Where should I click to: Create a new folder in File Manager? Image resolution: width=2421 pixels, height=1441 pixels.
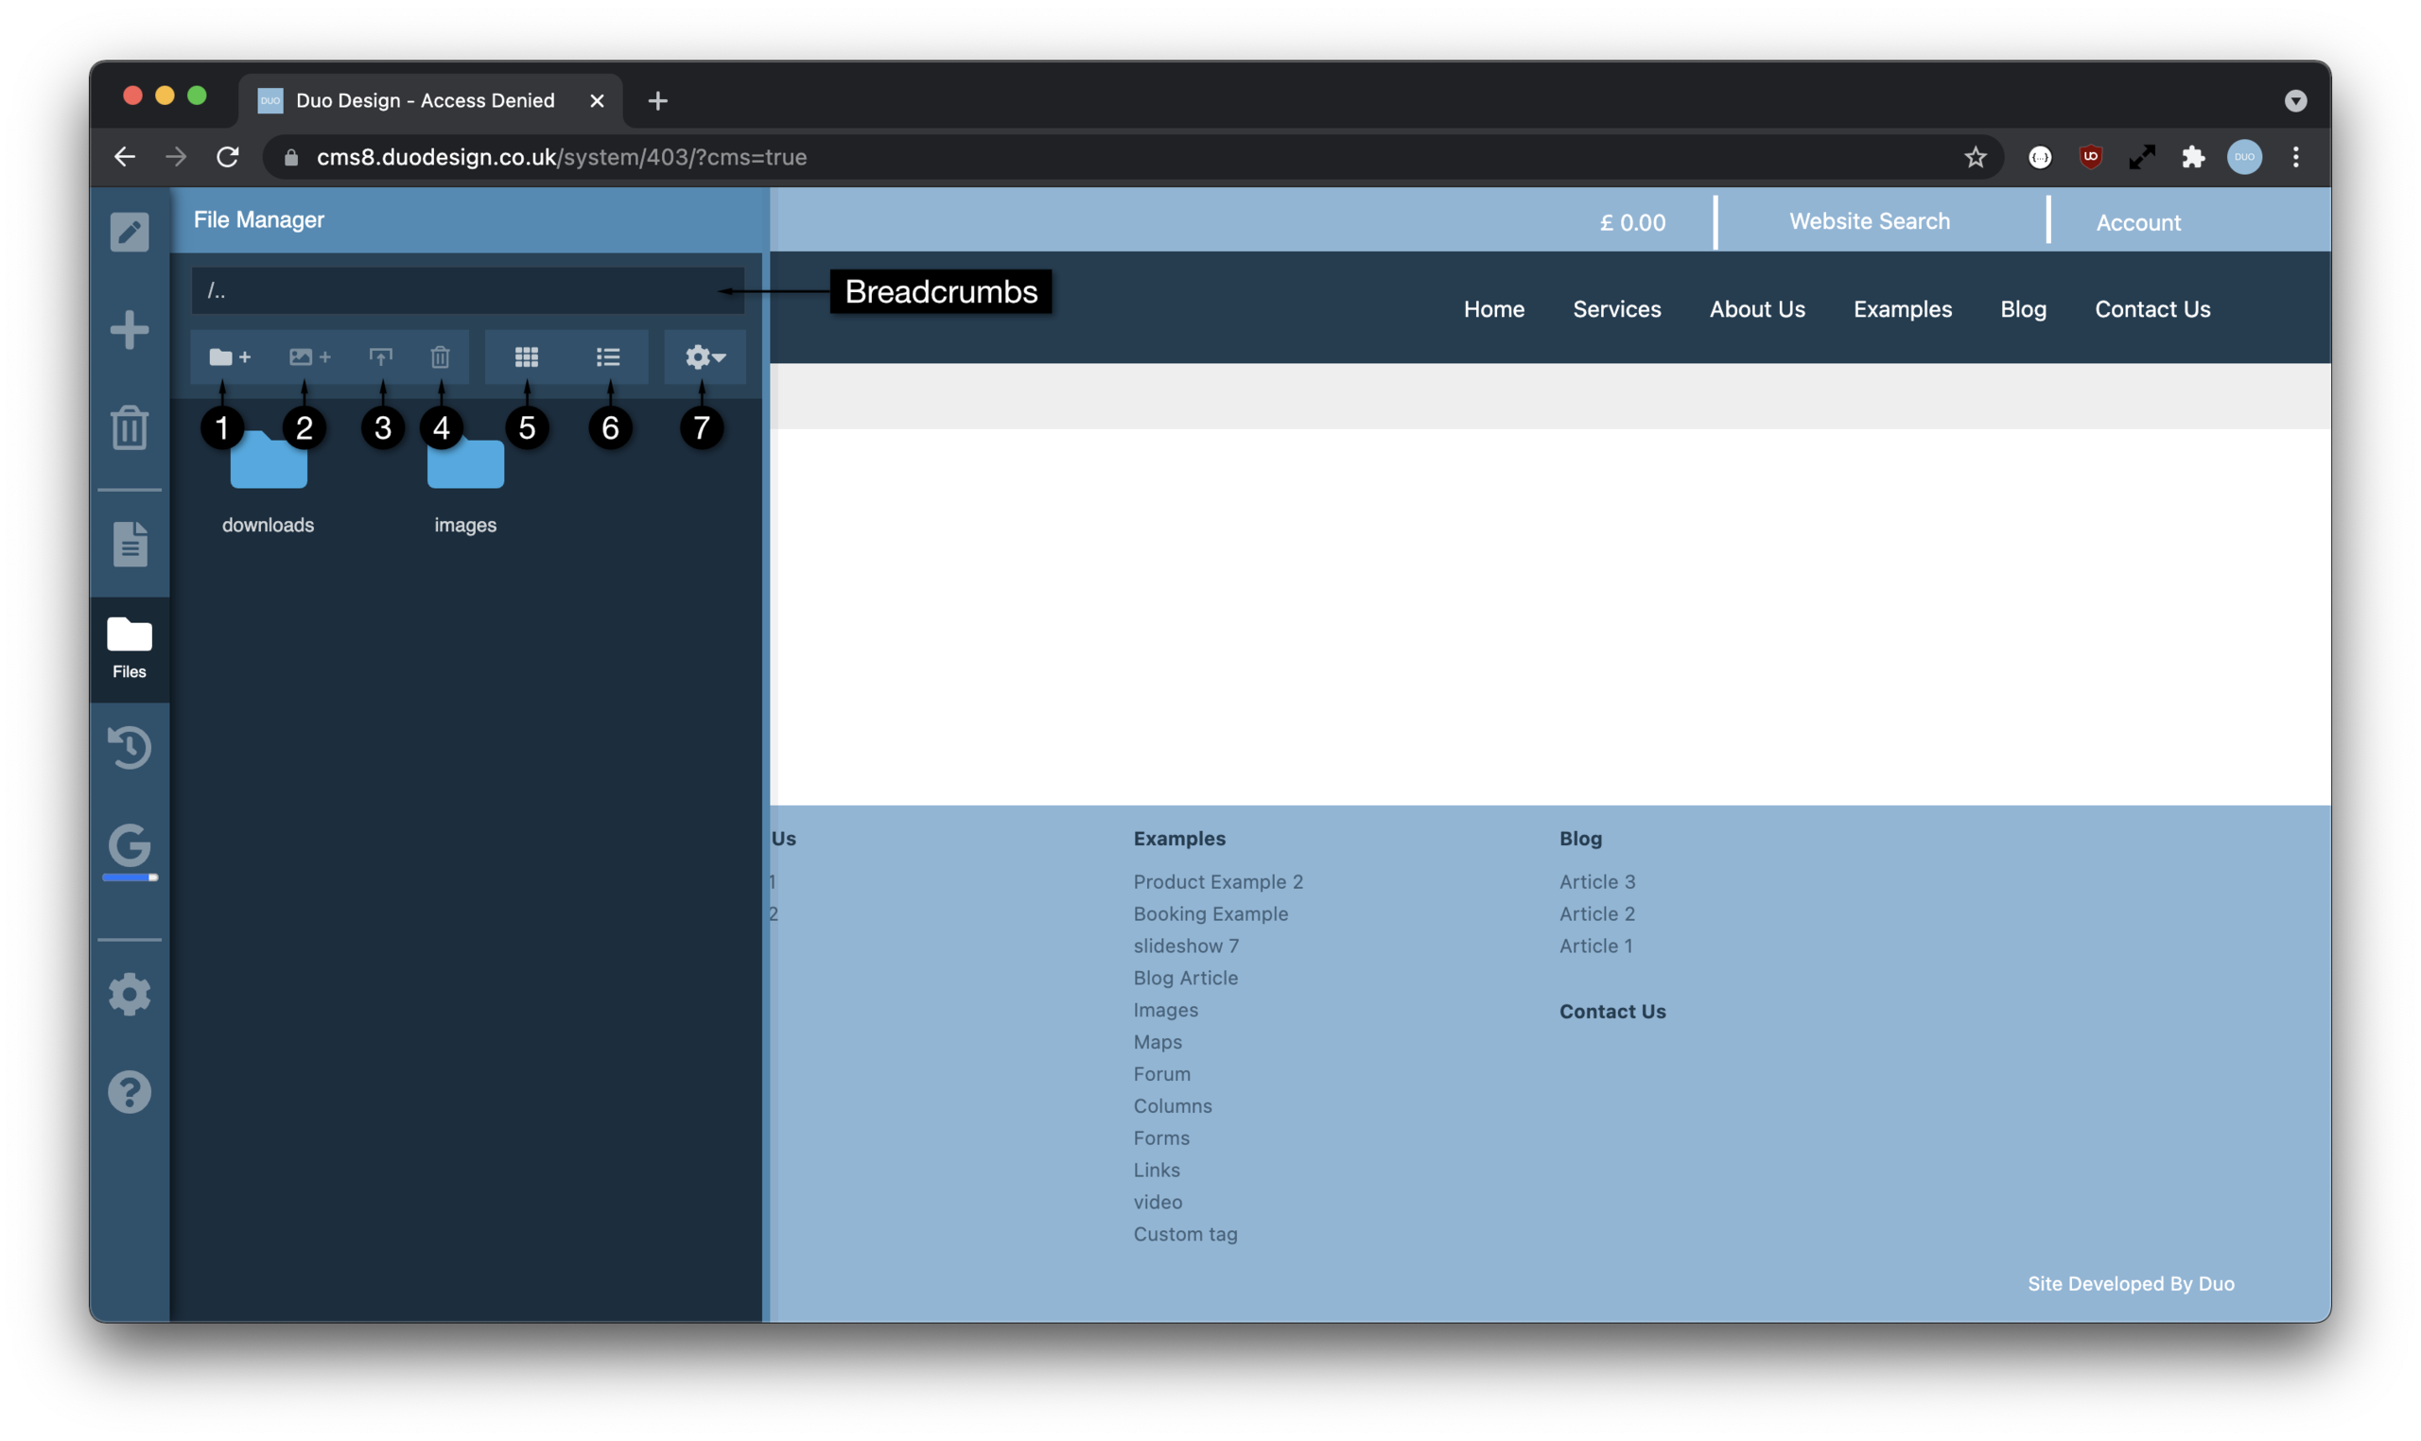pos(227,356)
